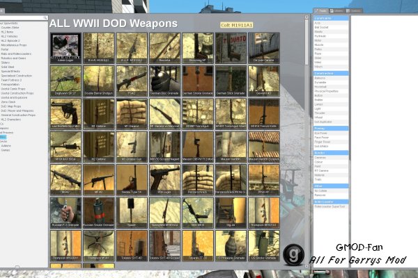Select the Thompson M1A1 weapon icon
Viewport: 418px width, 278px height.
pos(99,246)
